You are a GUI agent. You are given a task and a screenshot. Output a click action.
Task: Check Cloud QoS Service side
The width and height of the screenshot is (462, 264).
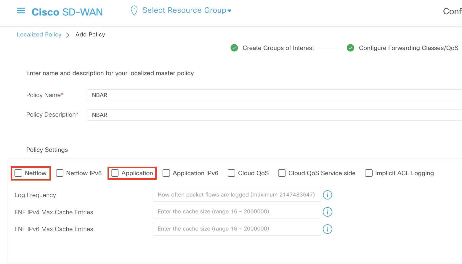[281, 173]
